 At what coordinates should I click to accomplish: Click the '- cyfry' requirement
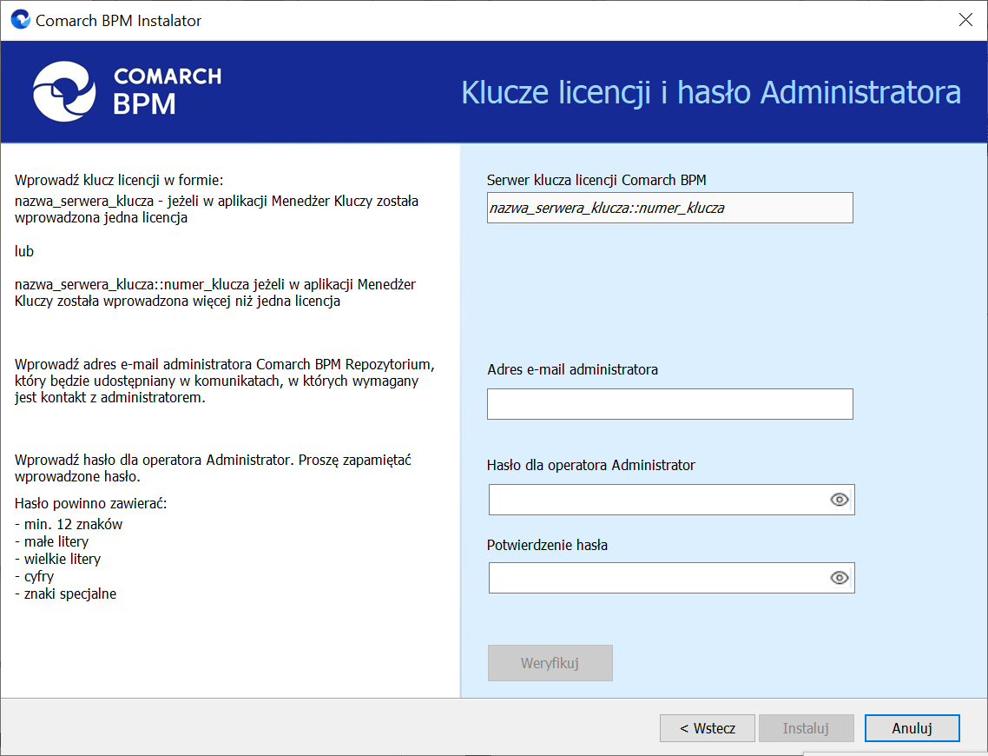(x=35, y=576)
